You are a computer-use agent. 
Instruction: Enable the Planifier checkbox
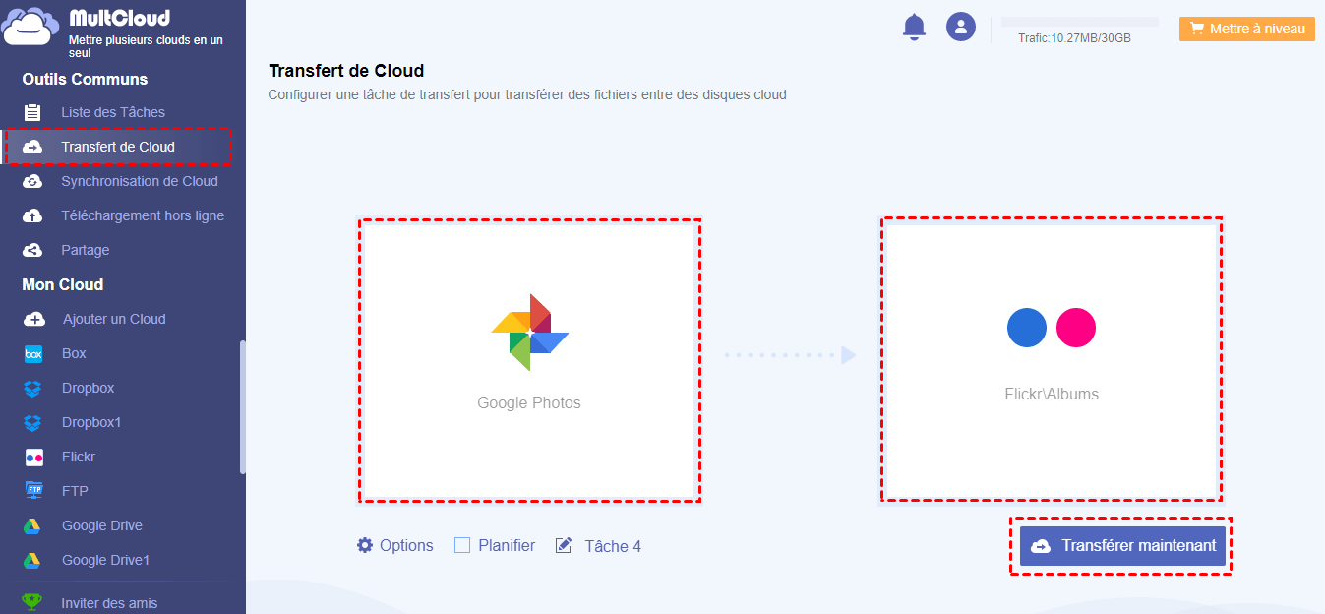click(x=462, y=545)
